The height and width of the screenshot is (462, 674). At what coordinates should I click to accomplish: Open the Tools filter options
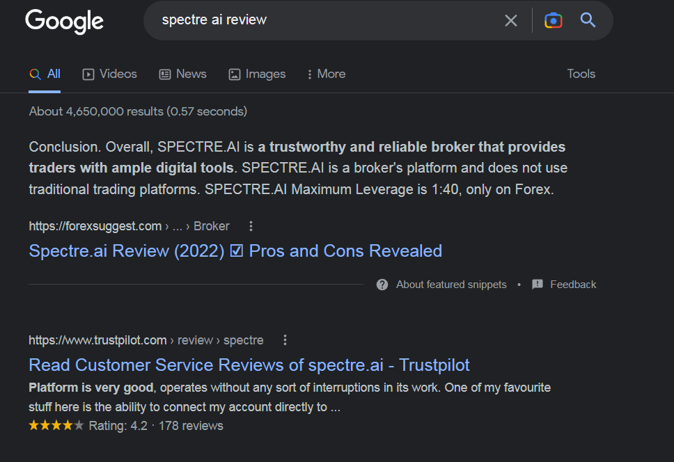581,74
